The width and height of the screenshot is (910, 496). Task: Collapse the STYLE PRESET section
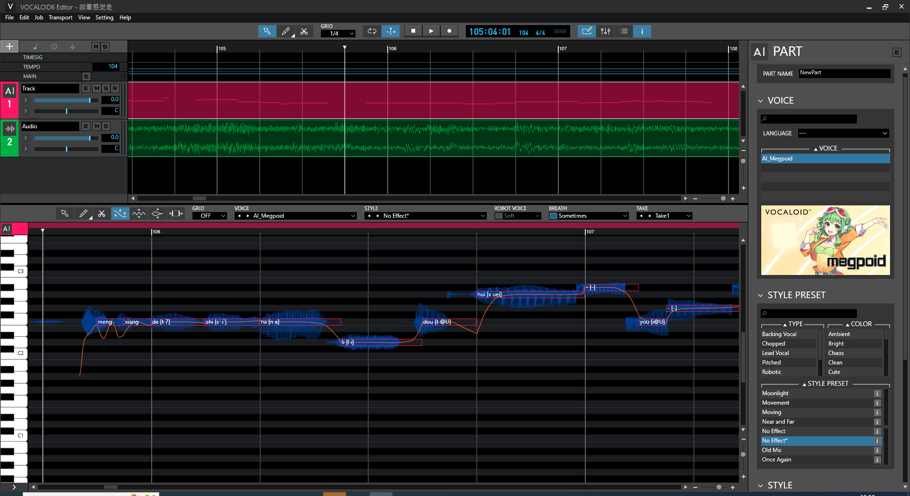click(761, 295)
